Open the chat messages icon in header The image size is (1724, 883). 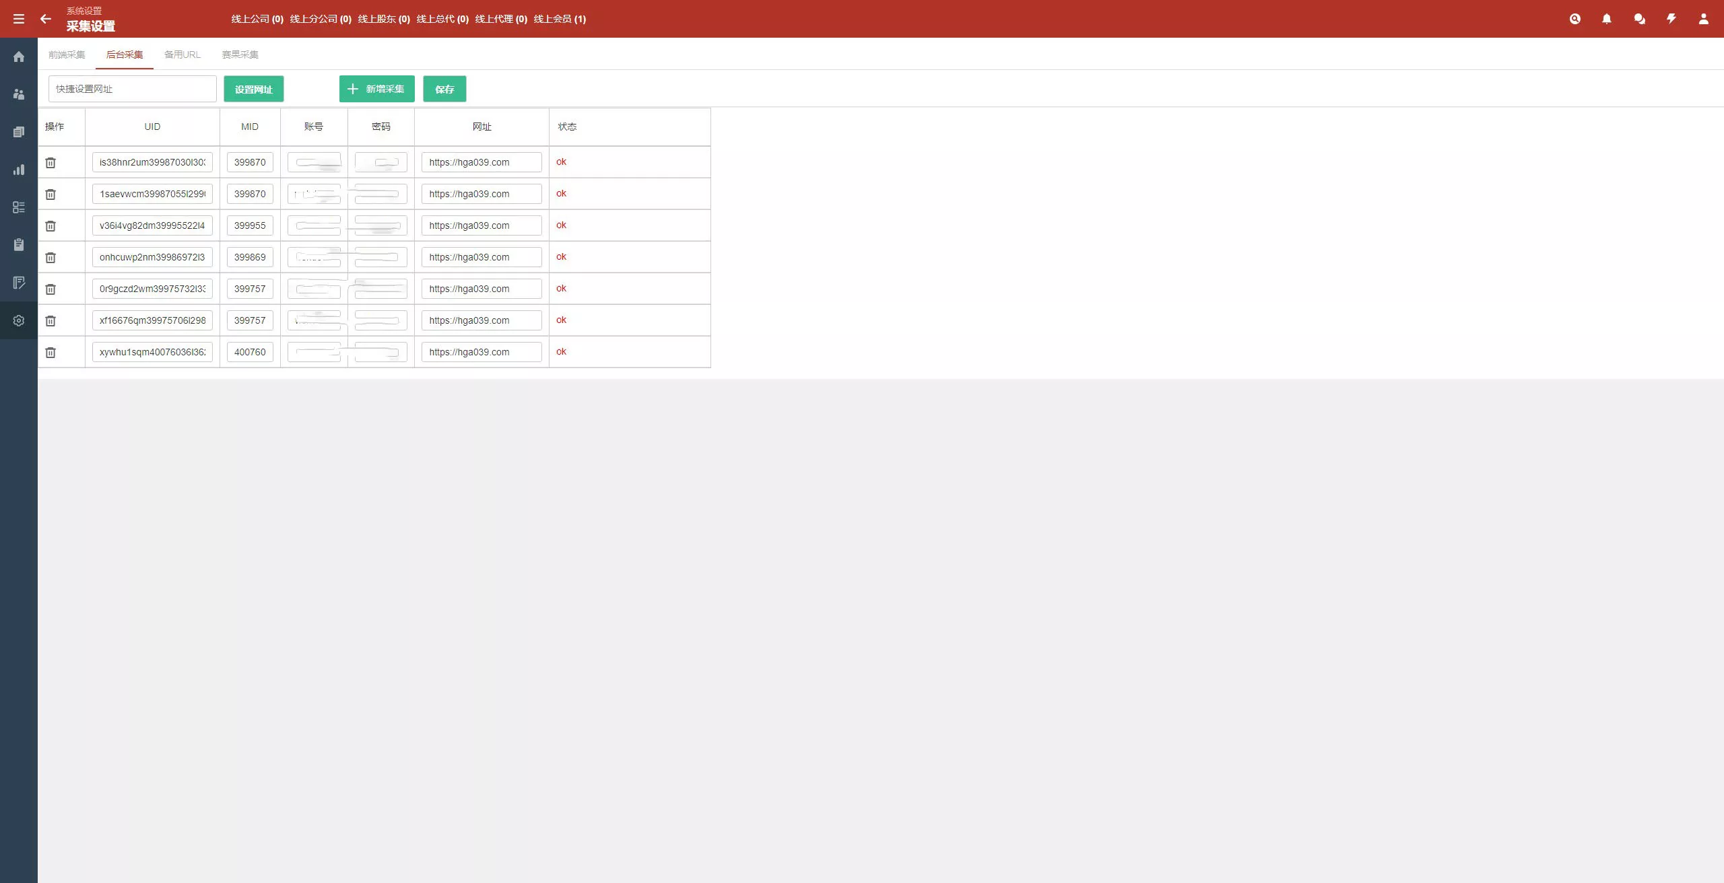click(x=1639, y=19)
